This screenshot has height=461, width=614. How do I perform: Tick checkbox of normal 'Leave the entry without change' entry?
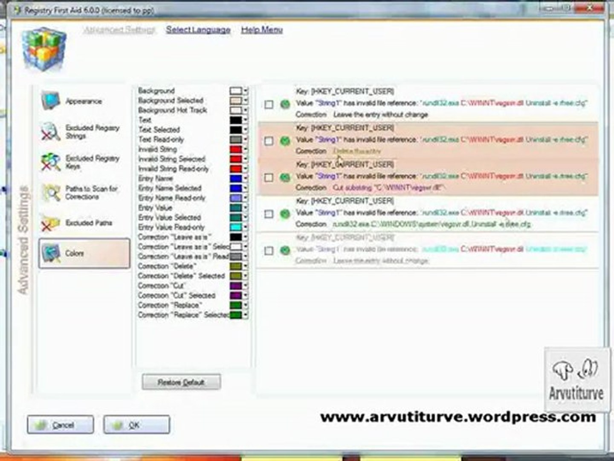click(269, 104)
